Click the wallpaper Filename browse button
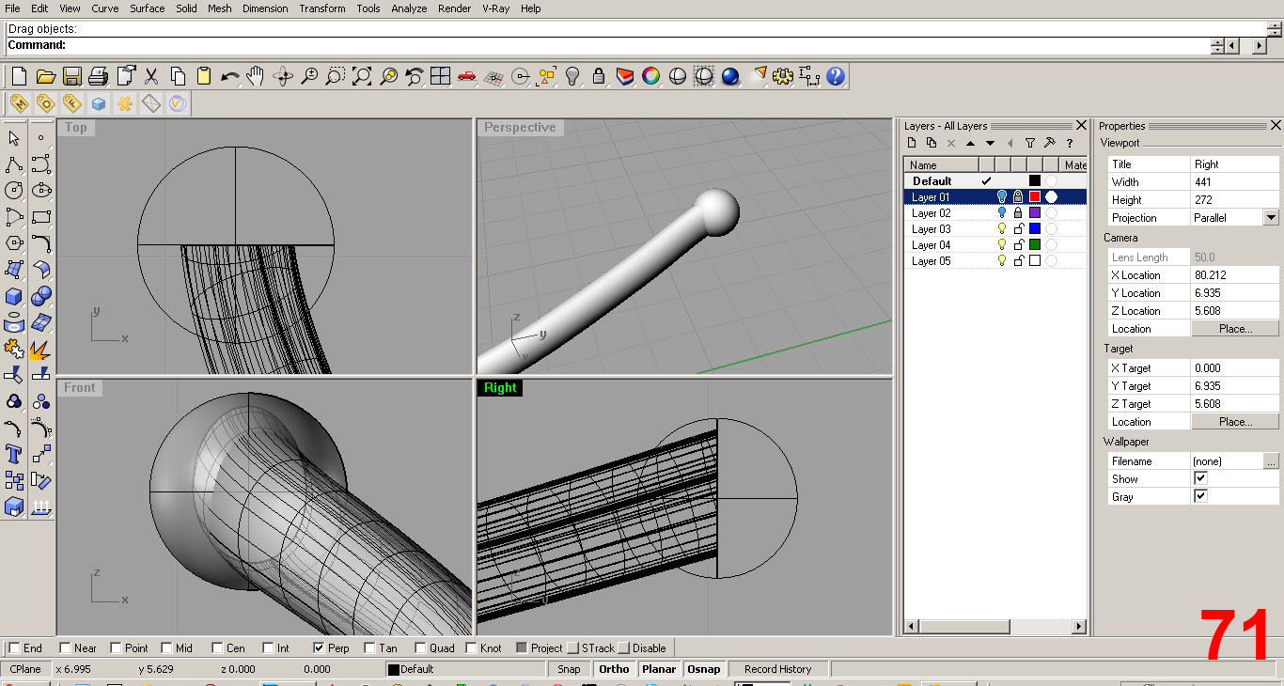This screenshot has height=686, width=1284. (x=1271, y=461)
